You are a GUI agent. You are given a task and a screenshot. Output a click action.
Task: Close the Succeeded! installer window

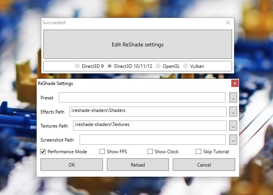(x=228, y=23)
